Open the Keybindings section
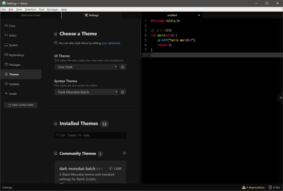The image size is (283, 191). pyautogui.click(x=21, y=55)
